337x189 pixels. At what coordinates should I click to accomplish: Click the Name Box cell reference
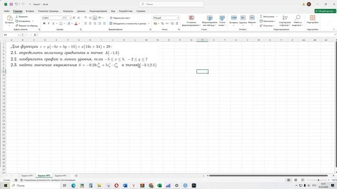[11, 35]
